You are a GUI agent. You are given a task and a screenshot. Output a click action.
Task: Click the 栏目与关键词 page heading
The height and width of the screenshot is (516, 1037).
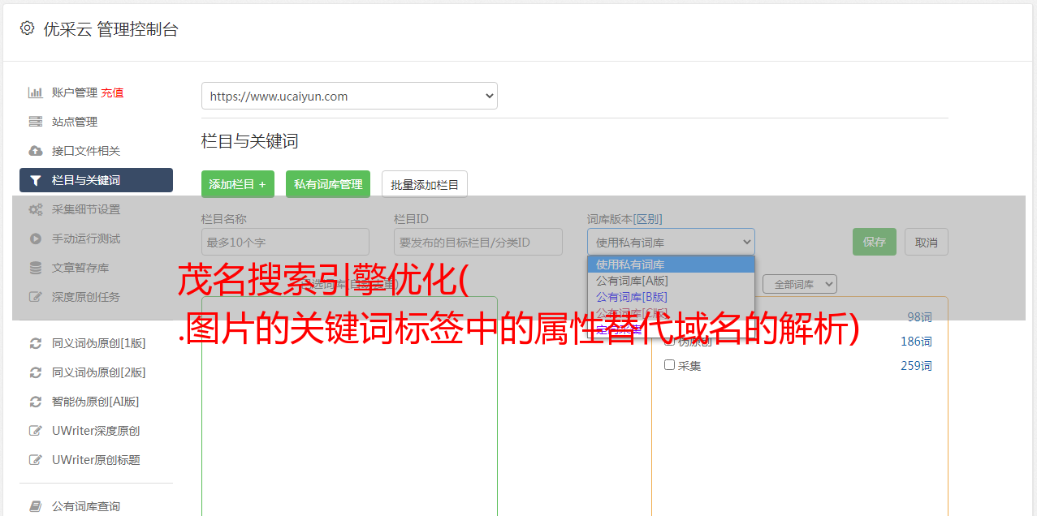point(250,141)
